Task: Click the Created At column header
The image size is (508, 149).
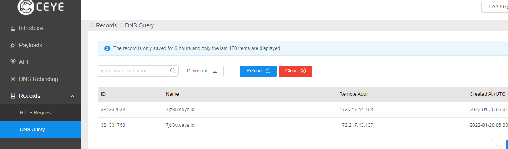Action: (489, 94)
